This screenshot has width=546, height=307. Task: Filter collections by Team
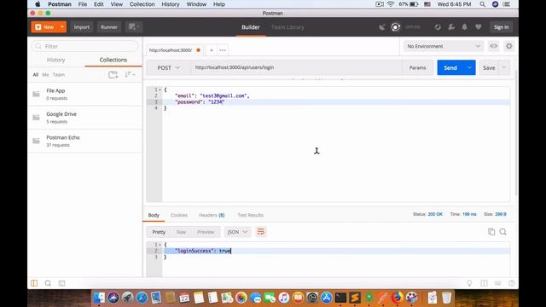[x=59, y=74]
